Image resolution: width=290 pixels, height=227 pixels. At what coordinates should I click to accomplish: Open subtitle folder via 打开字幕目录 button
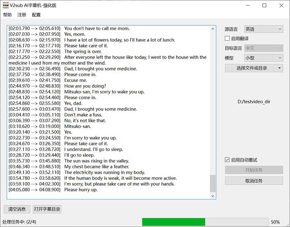[47, 209]
